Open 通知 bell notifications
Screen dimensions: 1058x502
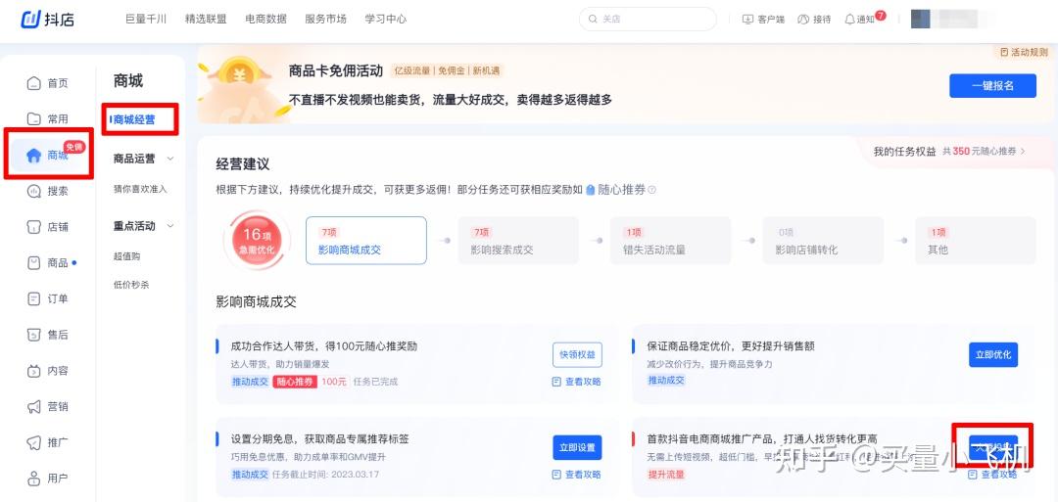(x=849, y=20)
